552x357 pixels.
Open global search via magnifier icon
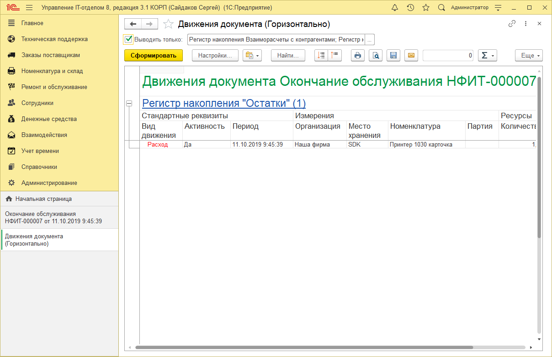coord(441,7)
